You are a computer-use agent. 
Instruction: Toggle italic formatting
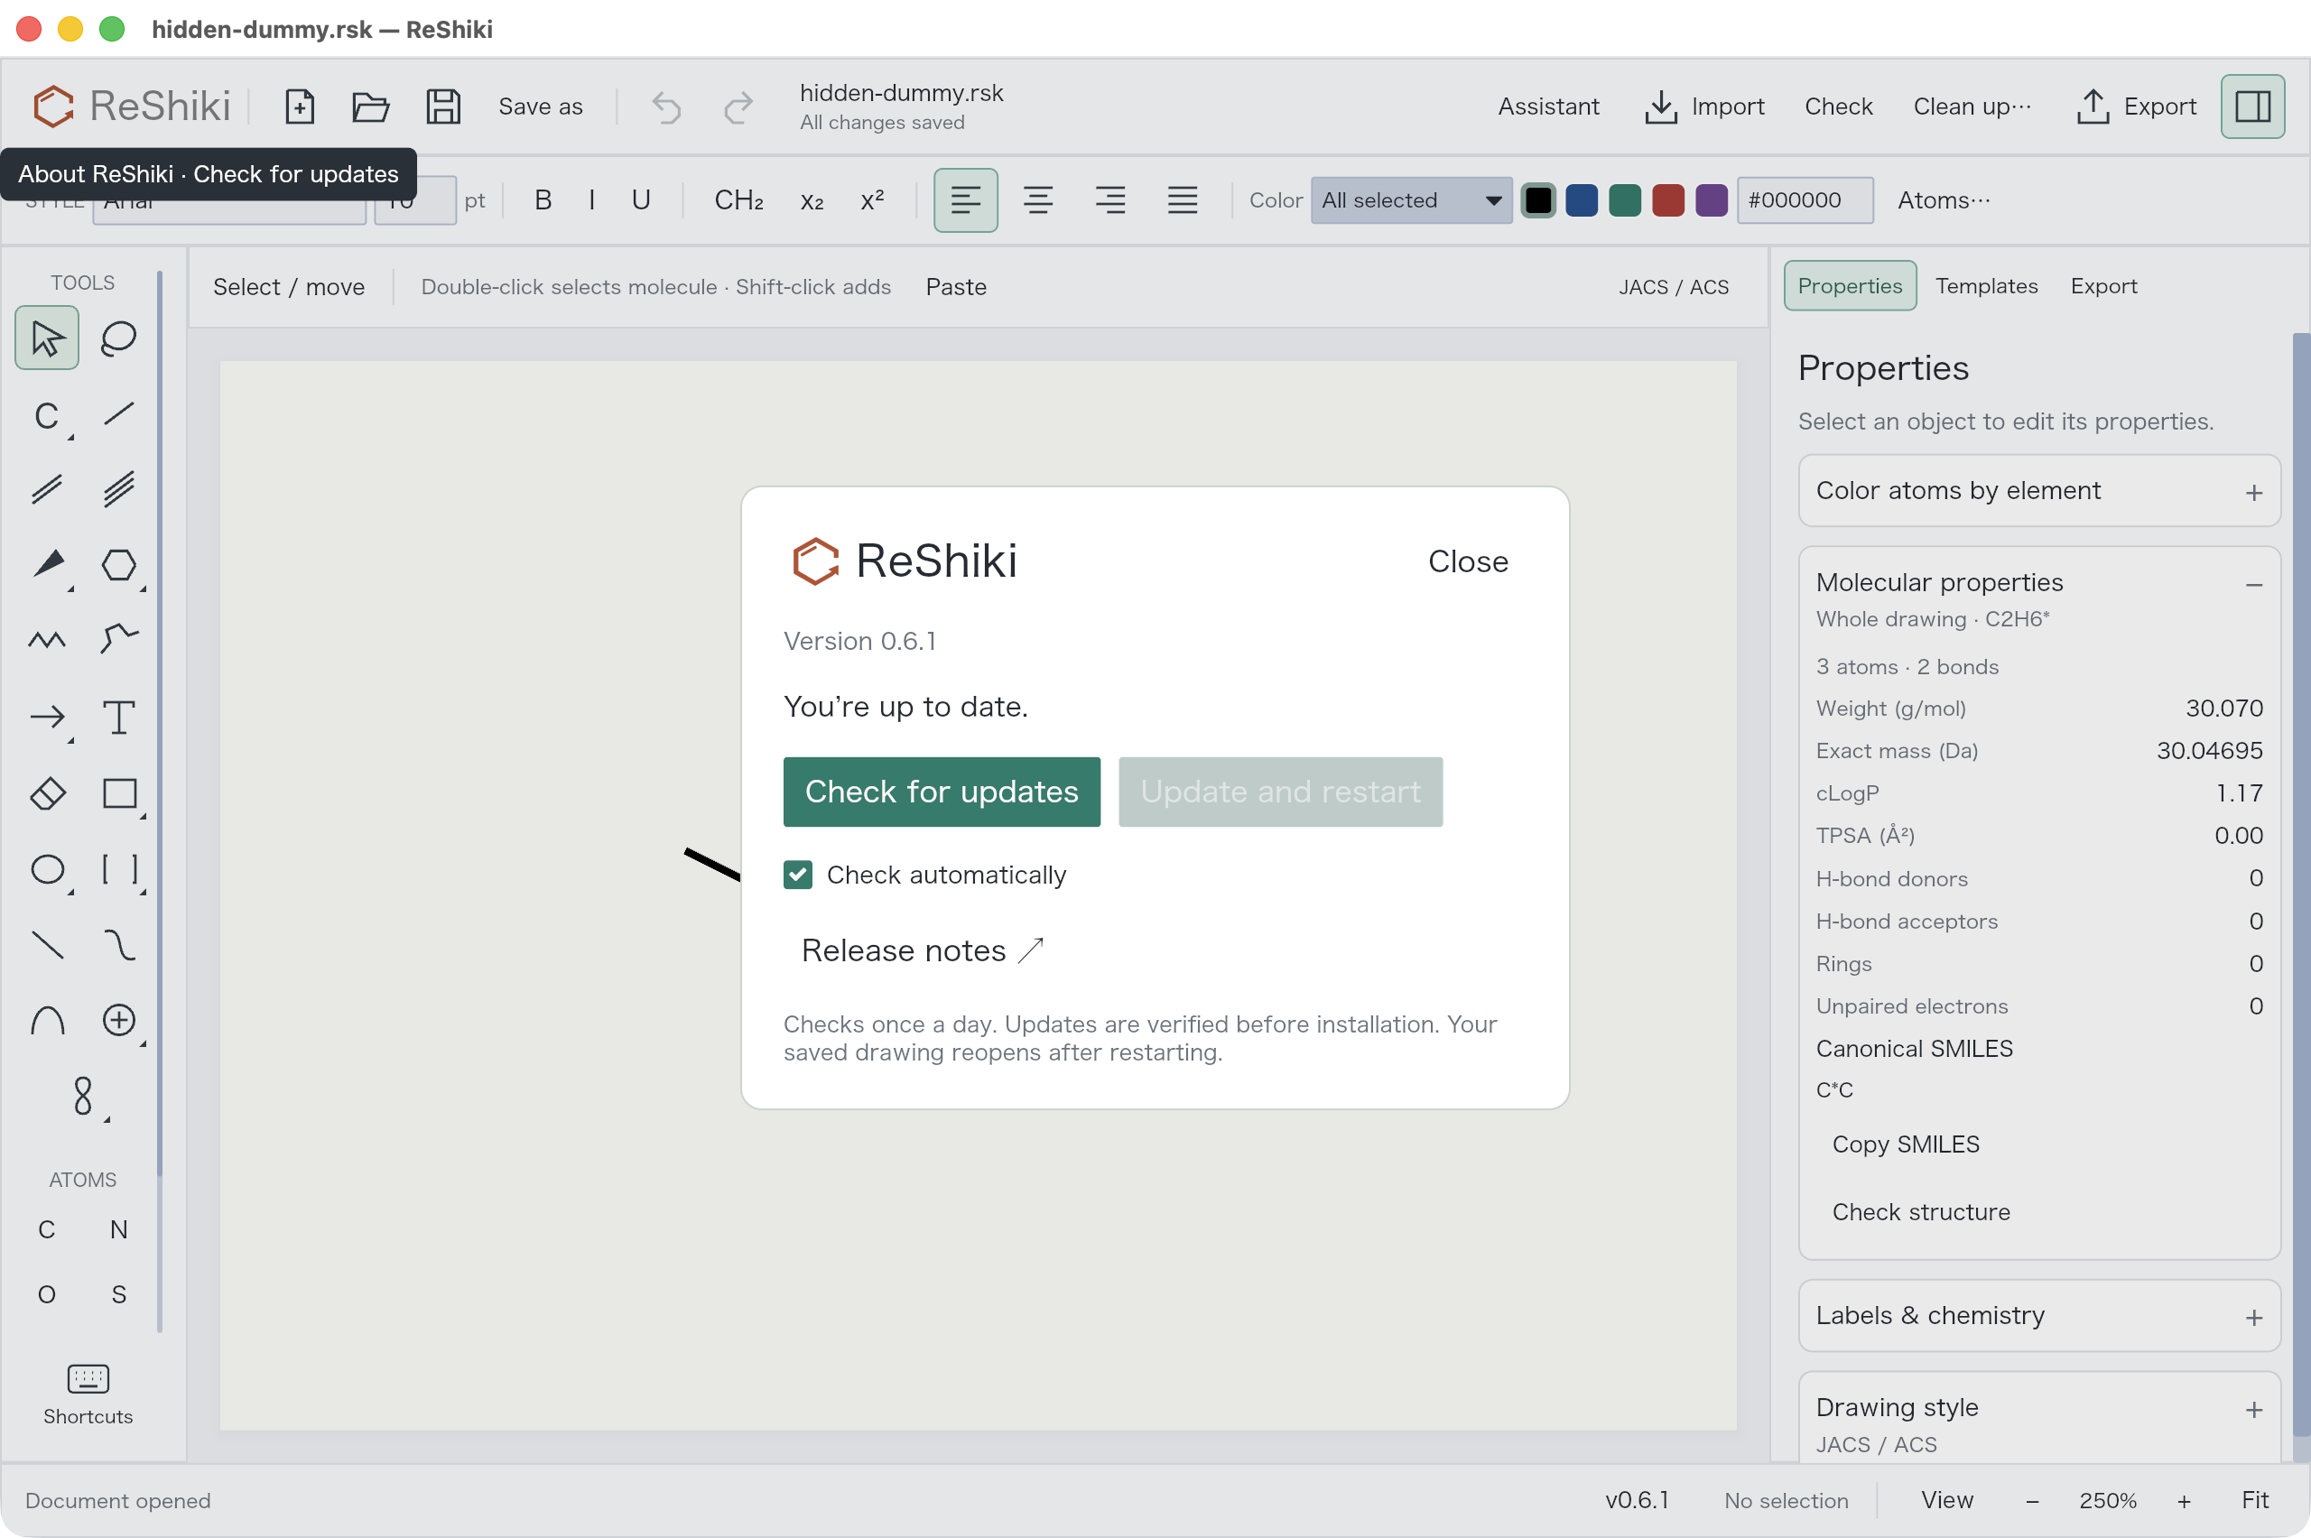point(591,200)
